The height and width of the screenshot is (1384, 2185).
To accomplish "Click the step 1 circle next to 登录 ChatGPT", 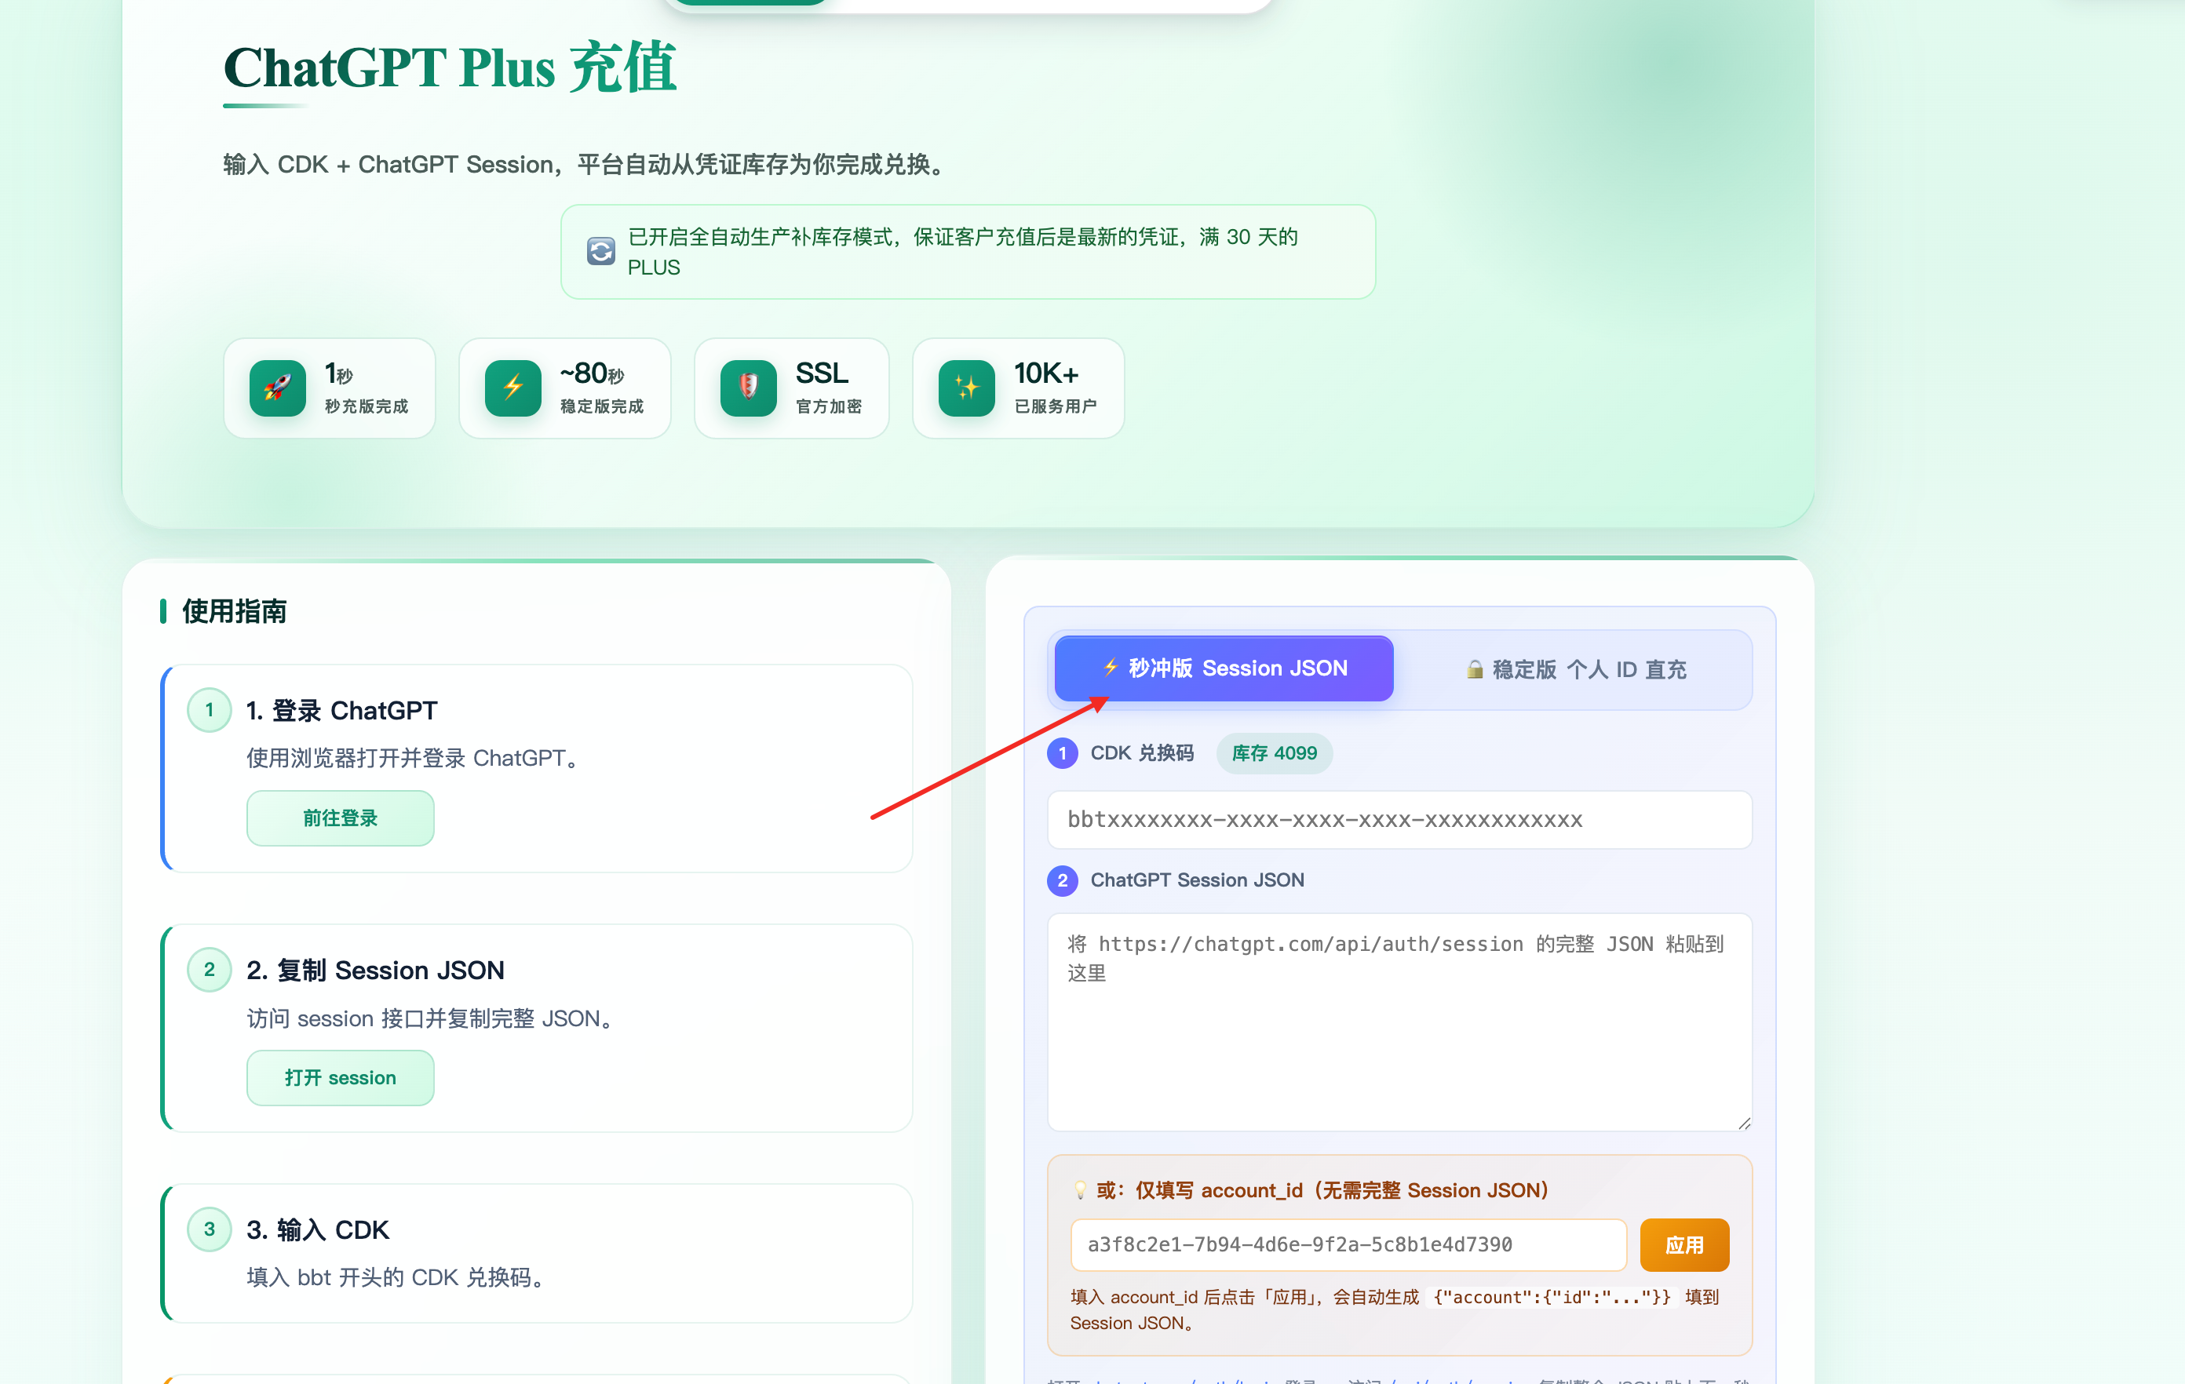I will point(210,710).
